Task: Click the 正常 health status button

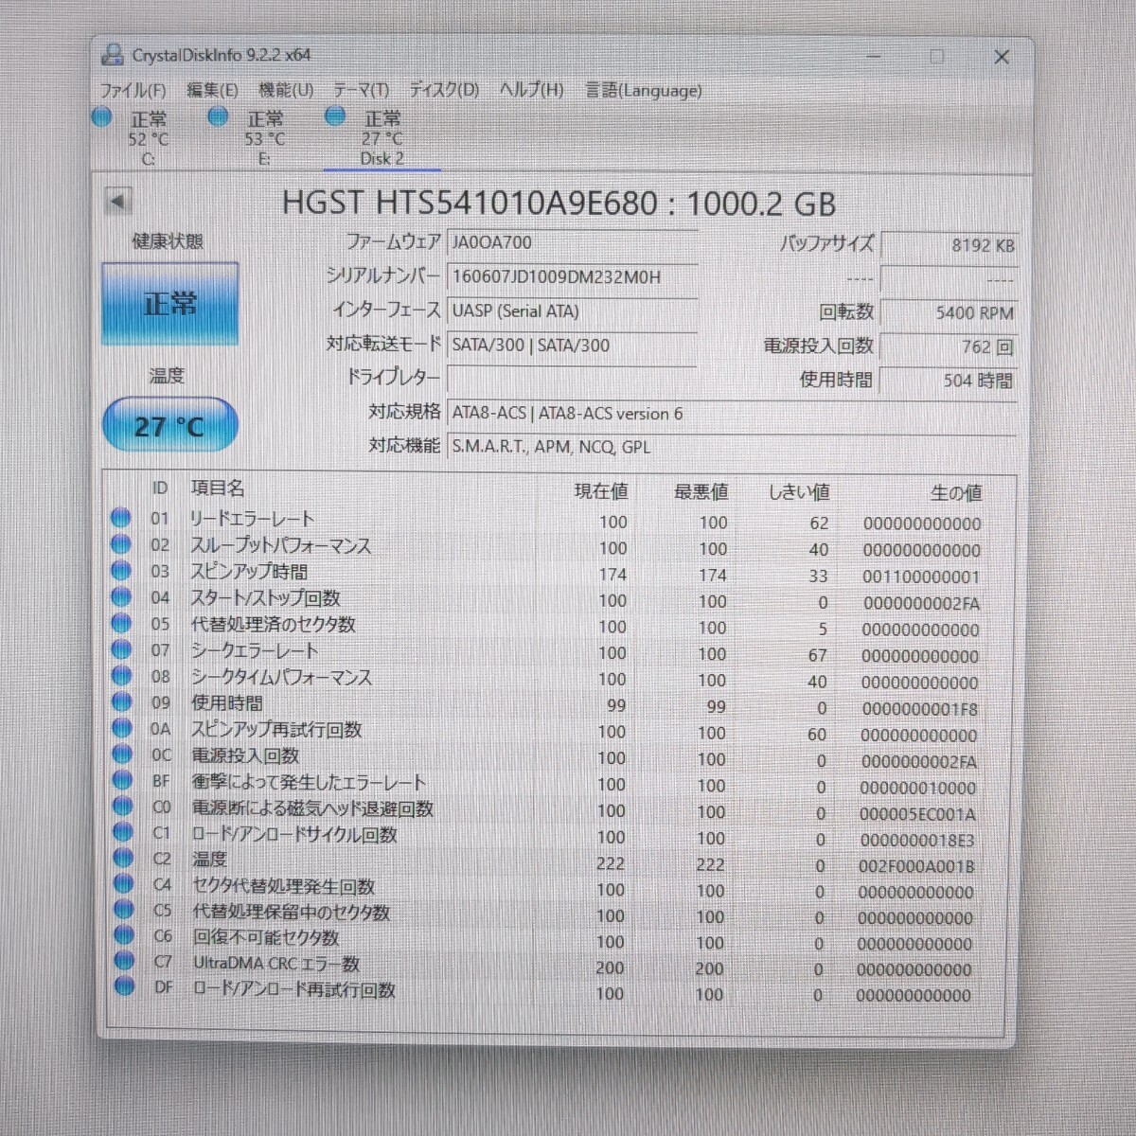Action: pos(169,304)
